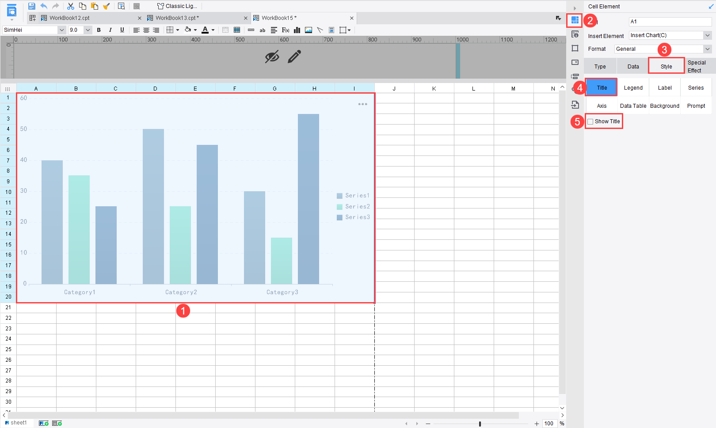Click the merge cells icon
716x428 pixels.
[x=225, y=30]
